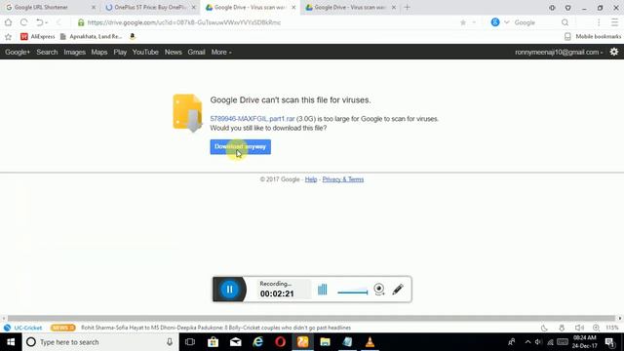Open the Privacy & Terms link

coord(342,179)
